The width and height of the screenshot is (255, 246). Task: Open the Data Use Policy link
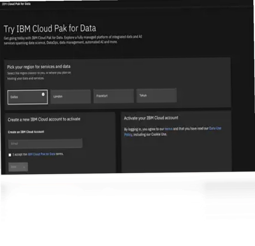pos(215,128)
